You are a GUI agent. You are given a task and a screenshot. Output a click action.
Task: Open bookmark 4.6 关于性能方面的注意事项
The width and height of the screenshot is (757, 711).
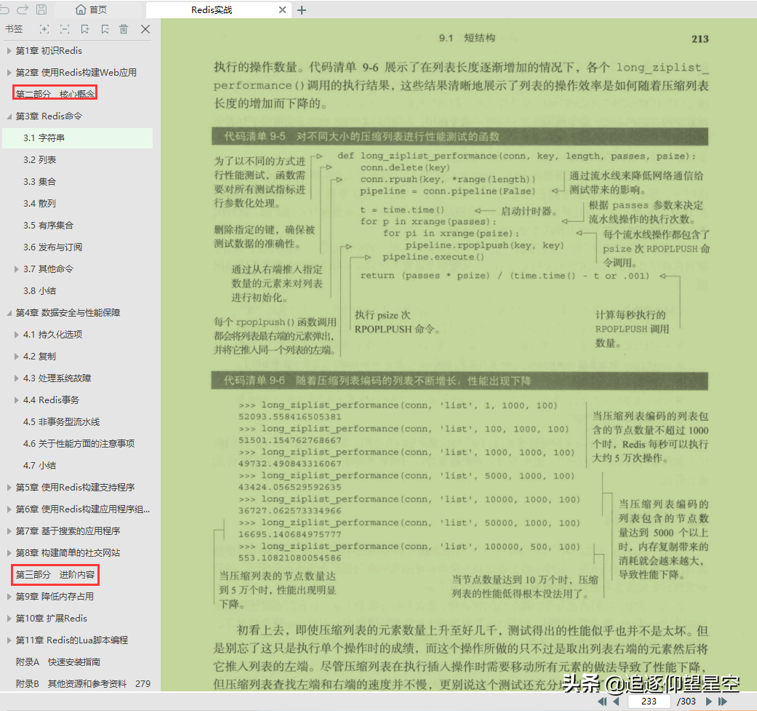(x=79, y=443)
